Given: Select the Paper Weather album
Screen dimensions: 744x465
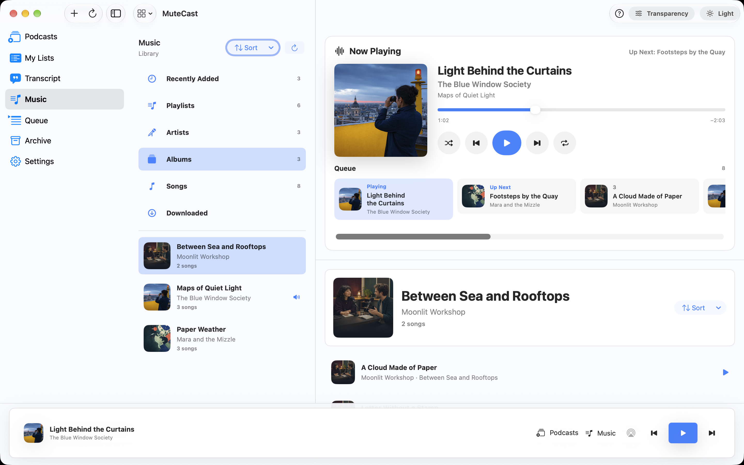Looking at the screenshot, I should pos(222,338).
